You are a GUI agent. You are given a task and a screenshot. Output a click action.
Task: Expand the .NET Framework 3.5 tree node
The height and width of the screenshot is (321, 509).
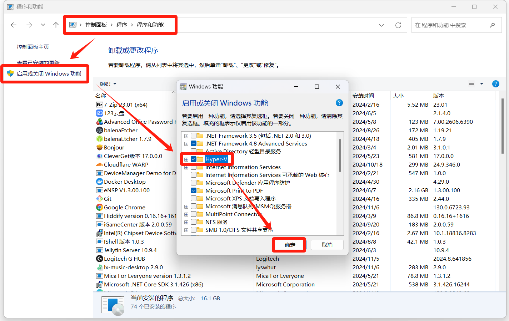[x=186, y=136]
